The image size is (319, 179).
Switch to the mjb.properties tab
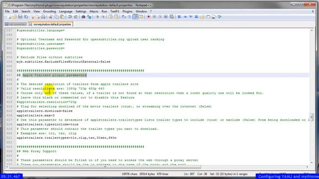coord(15,24)
